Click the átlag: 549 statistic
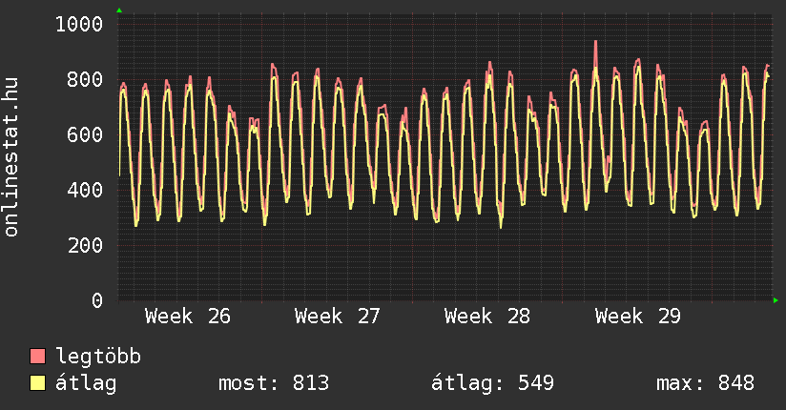This screenshot has height=410, width=786. pos(493,383)
